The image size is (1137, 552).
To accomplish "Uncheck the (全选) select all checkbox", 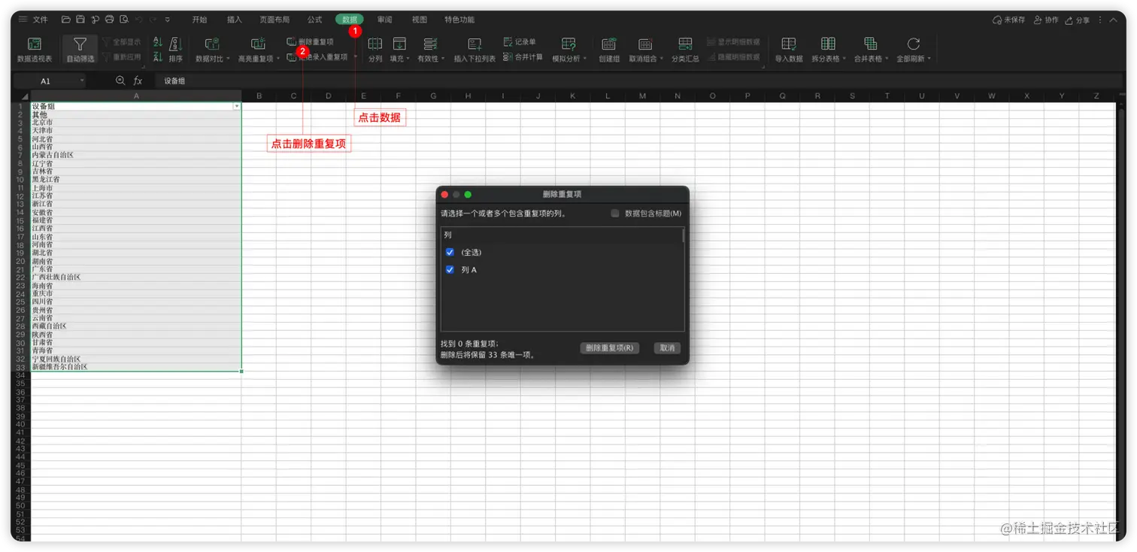I will pos(450,252).
